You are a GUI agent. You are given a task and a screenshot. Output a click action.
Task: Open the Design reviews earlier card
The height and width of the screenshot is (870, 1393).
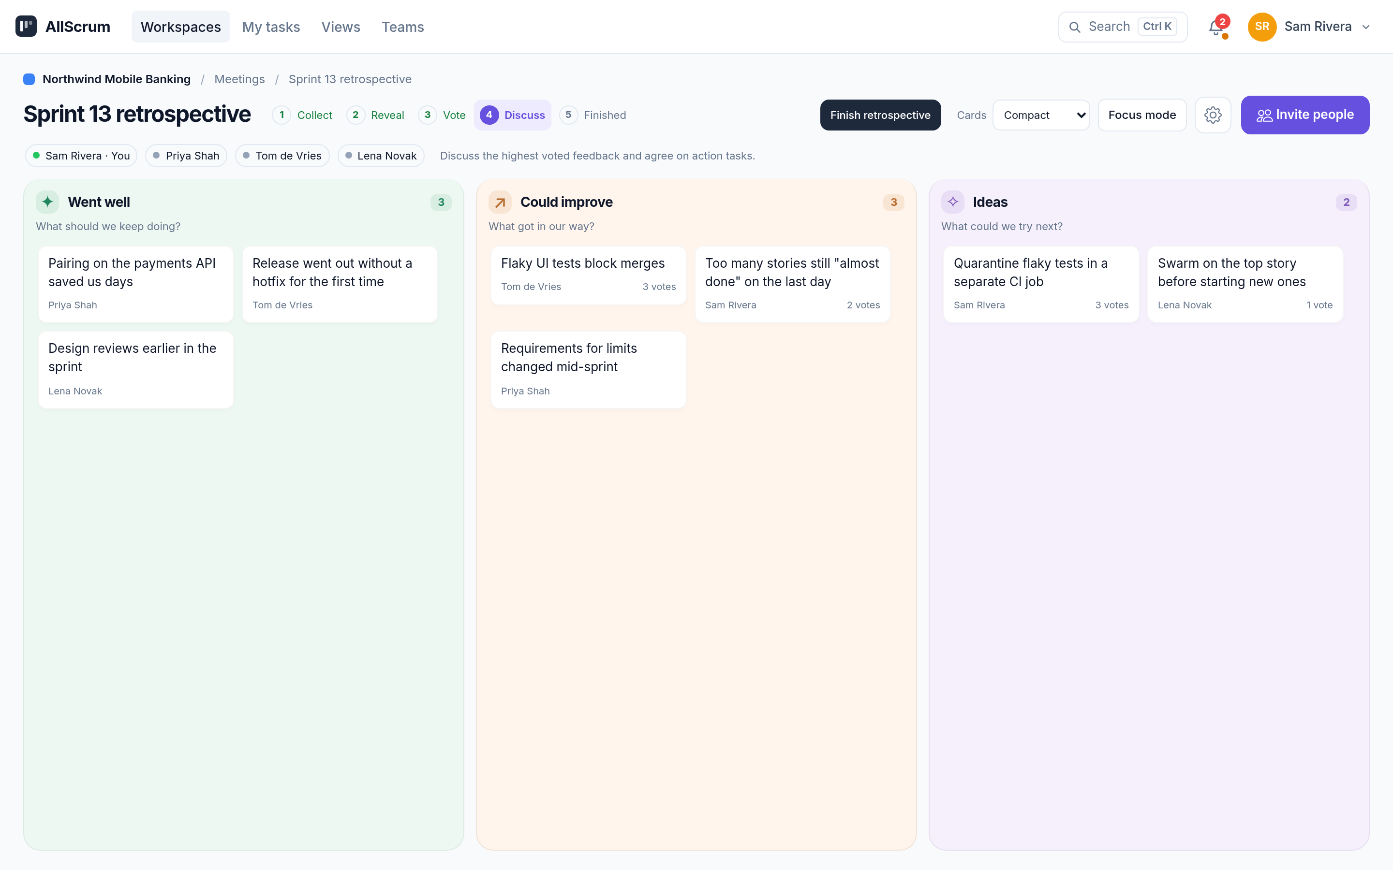click(x=136, y=369)
